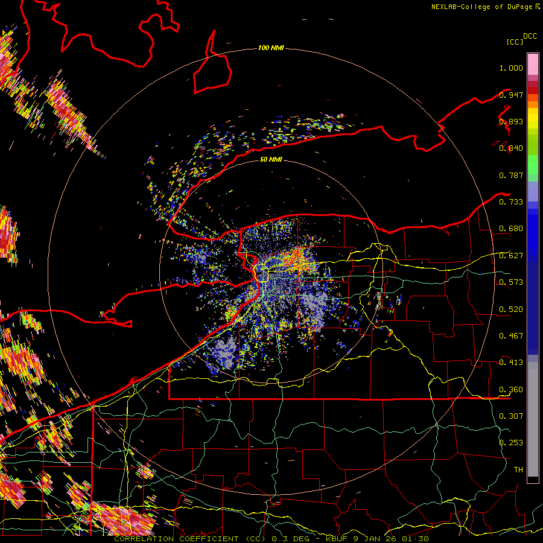Click the 0.573 scale value

click(x=511, y=282)
